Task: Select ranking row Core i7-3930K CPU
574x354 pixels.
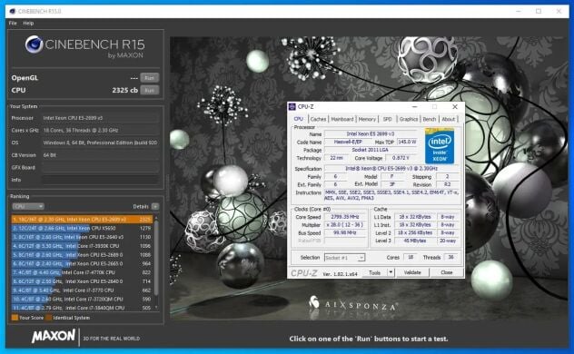Action: click(82, 246)
